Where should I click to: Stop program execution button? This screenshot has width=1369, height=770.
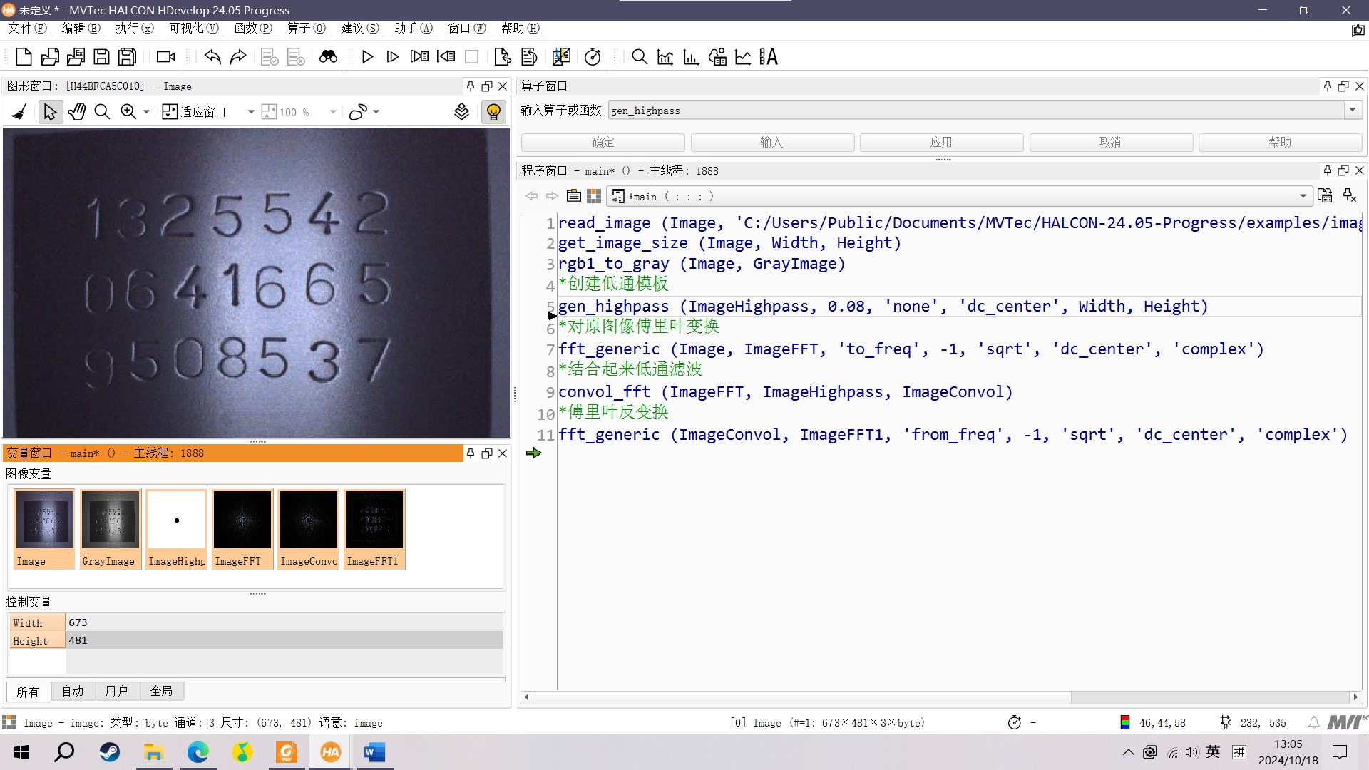(x=472, y=57)
